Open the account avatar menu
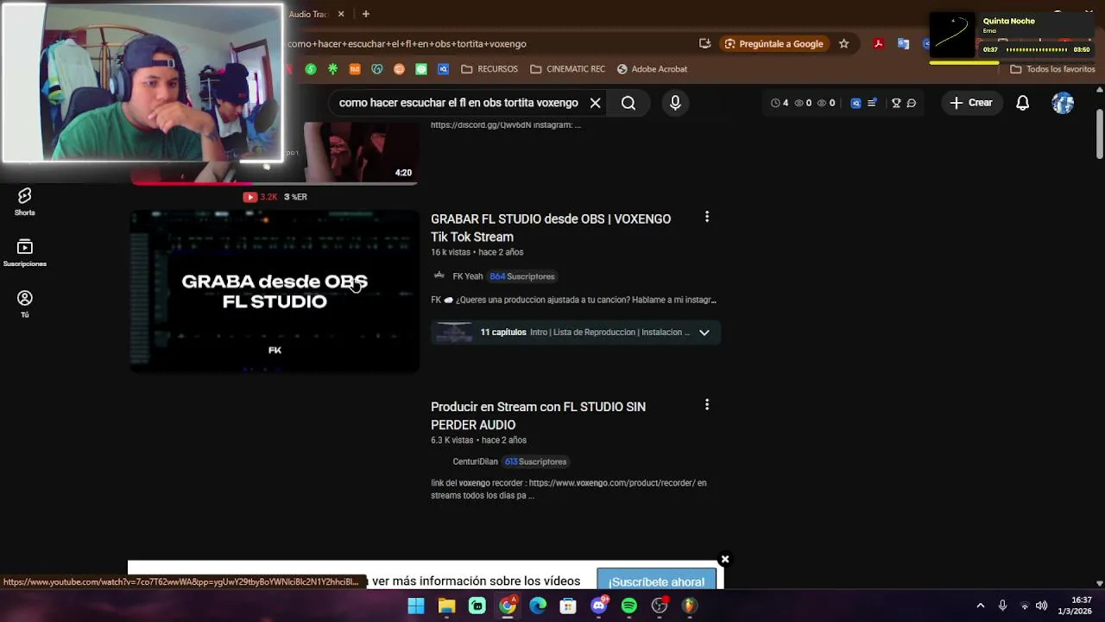Screen dimensions: 1105x622 coord(1063,103)
